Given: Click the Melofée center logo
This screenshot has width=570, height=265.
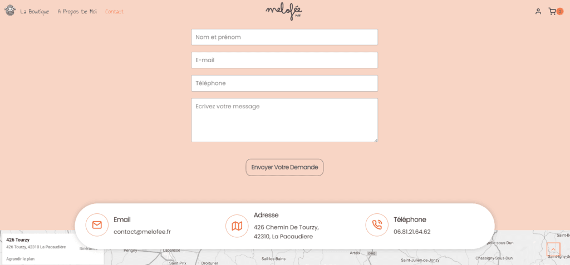Looking at the screenshot, I should tap(284, 11).
